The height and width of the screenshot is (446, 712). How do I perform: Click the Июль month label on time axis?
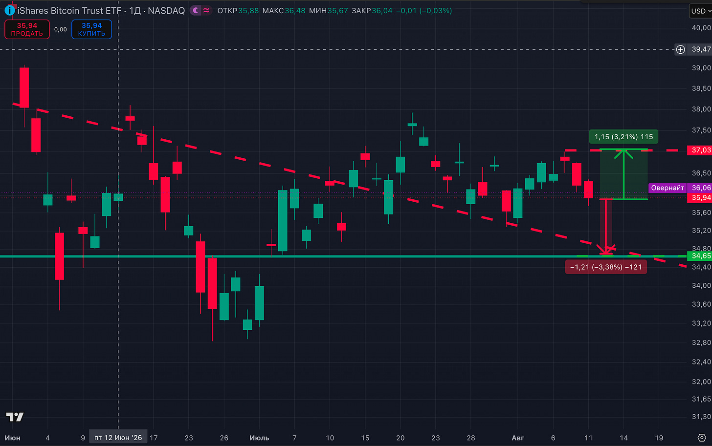[x=259, y=438]
